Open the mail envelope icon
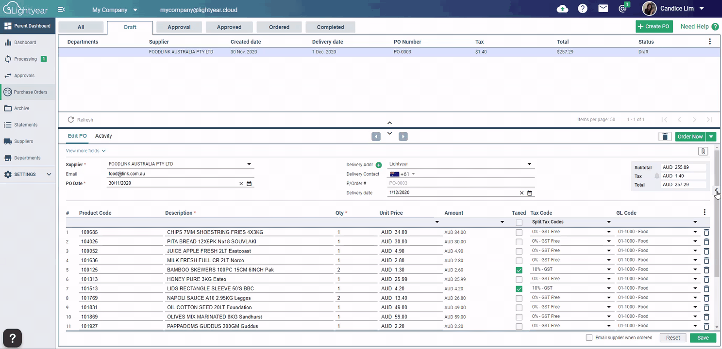The height and width of the screenshot is (349, 722). [x=603, y=9]
